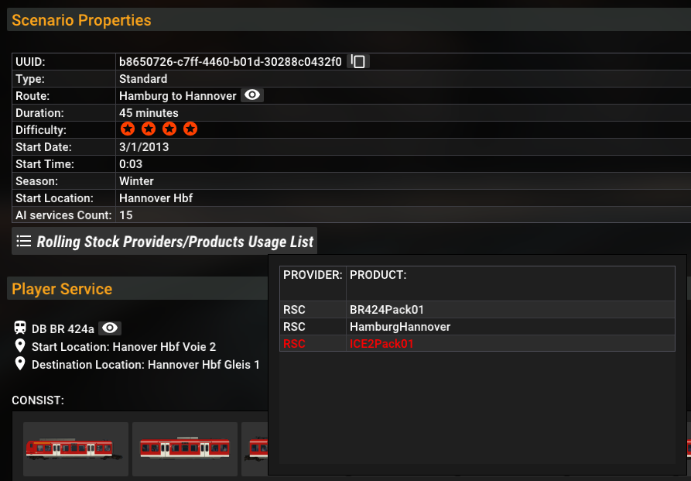Click the PRODUCT column header
Image resolution: width=691 pixels, height=481 pixels.
378,275
